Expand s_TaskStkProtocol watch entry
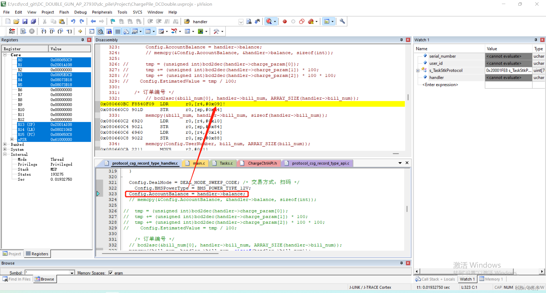This screenshot has width=546, height=293. coord(418,71)
